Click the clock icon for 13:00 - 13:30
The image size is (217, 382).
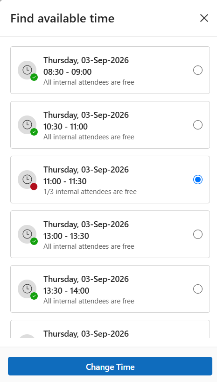(27, 234)
